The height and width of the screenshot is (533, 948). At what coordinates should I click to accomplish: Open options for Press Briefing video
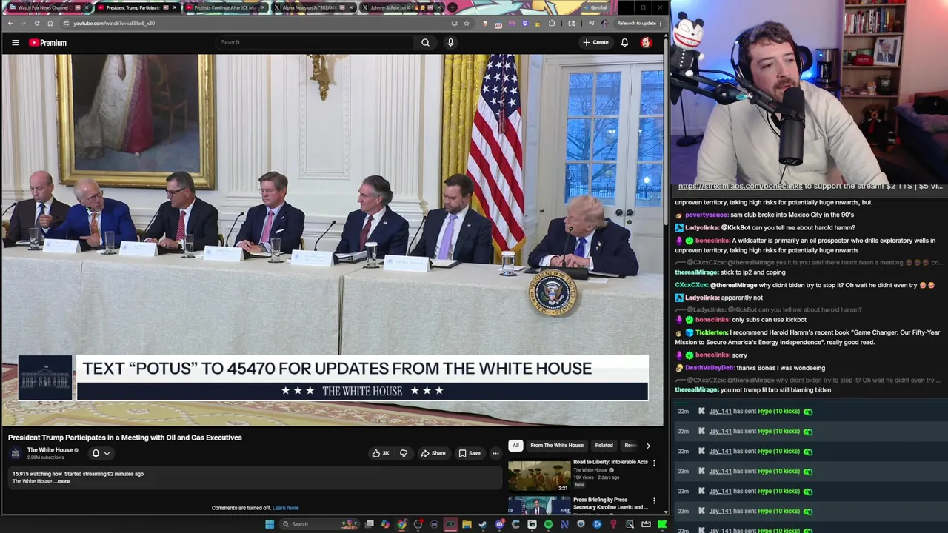click(x=654, y=501)
